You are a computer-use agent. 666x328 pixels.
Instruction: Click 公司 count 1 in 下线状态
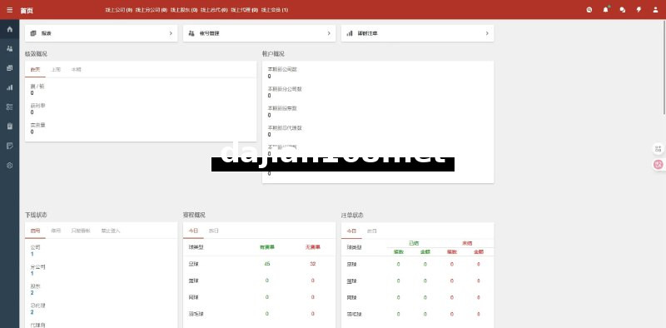click(x=32, y=254)
